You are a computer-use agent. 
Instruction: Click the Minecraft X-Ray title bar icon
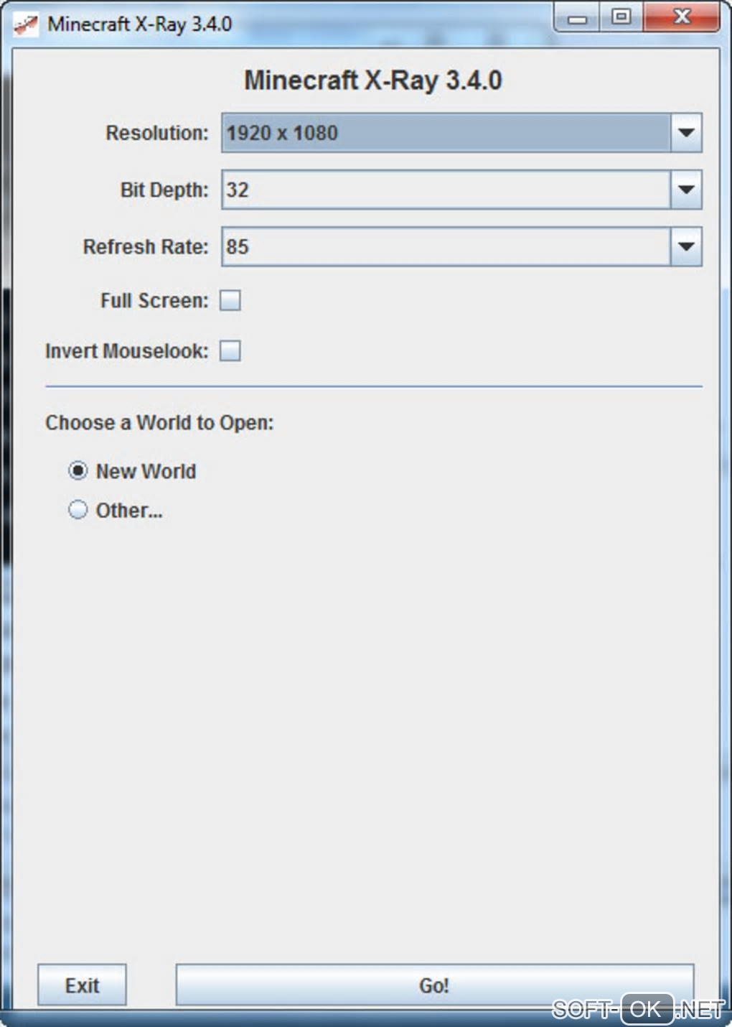[x=26, y=24]
